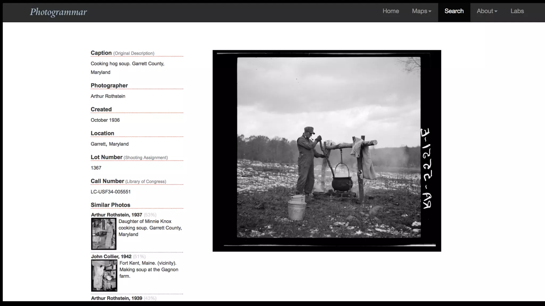Viewport: 545px width, 306px height.
Task: Open the Daughter of Minnie Knox caption
Action: point(150,228)
